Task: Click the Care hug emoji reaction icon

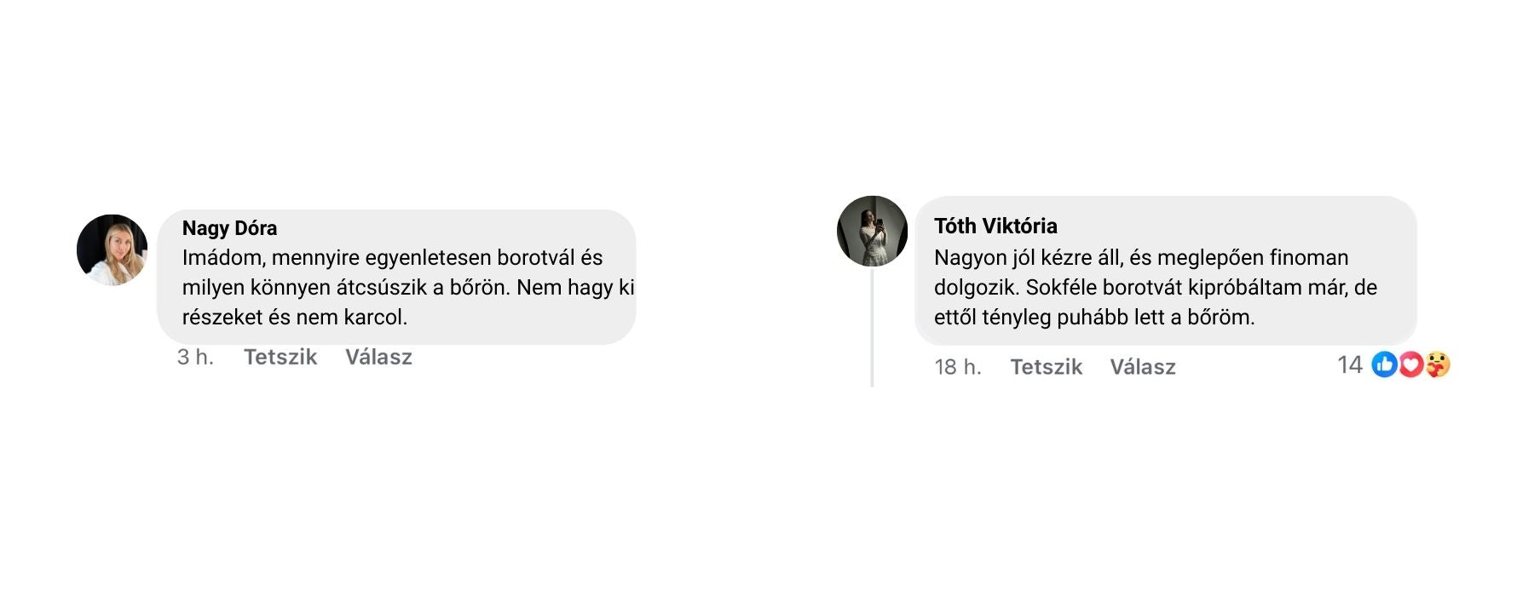Action: (x=1438, y=365)
